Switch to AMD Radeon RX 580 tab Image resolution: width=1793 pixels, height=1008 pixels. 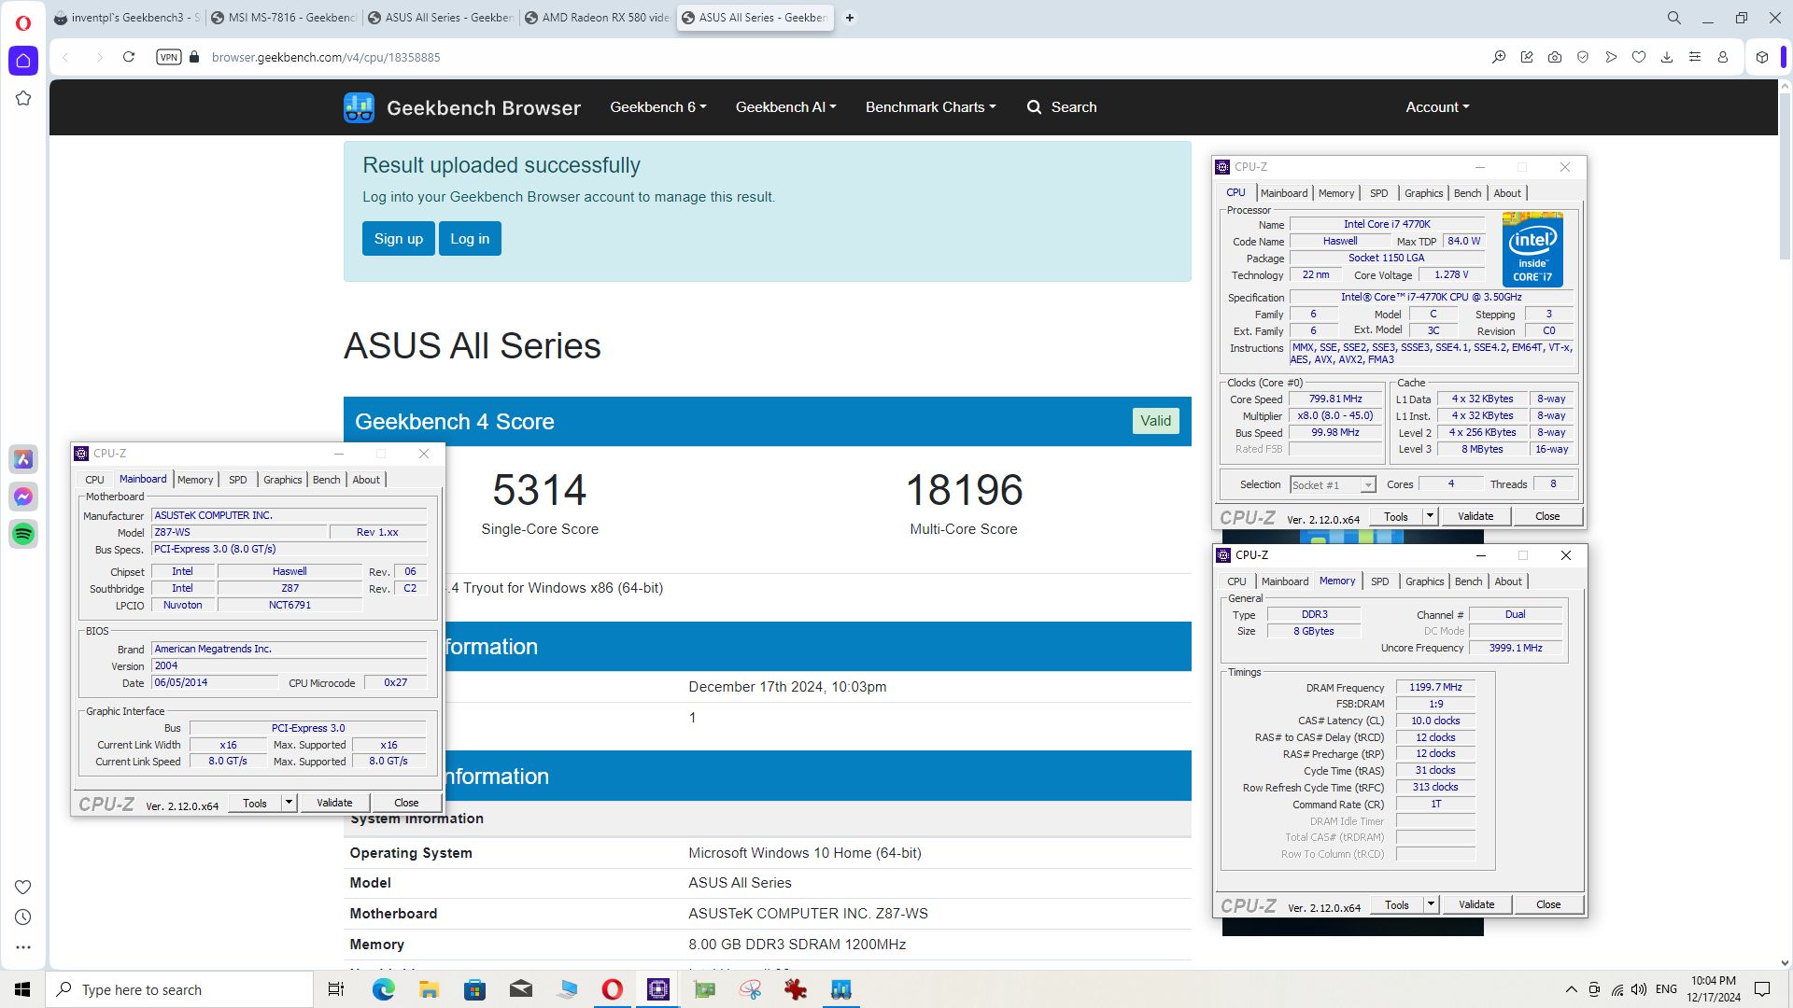coord(598,18)
